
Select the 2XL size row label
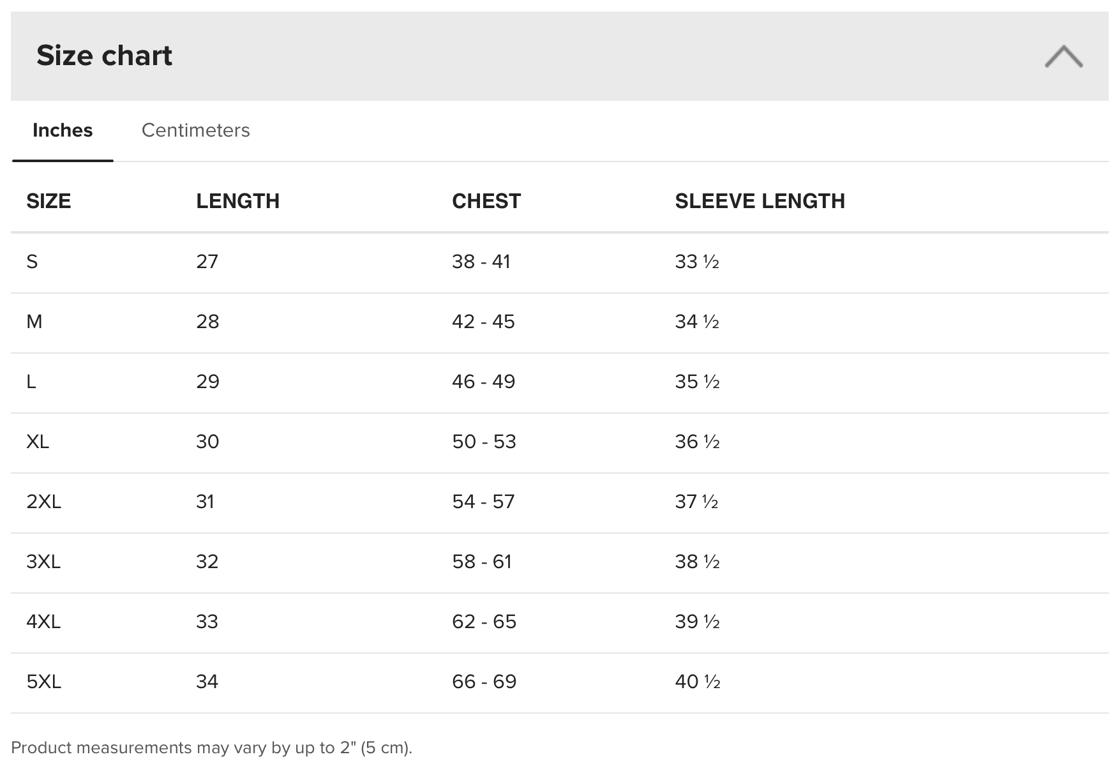(x=44, y=502)
